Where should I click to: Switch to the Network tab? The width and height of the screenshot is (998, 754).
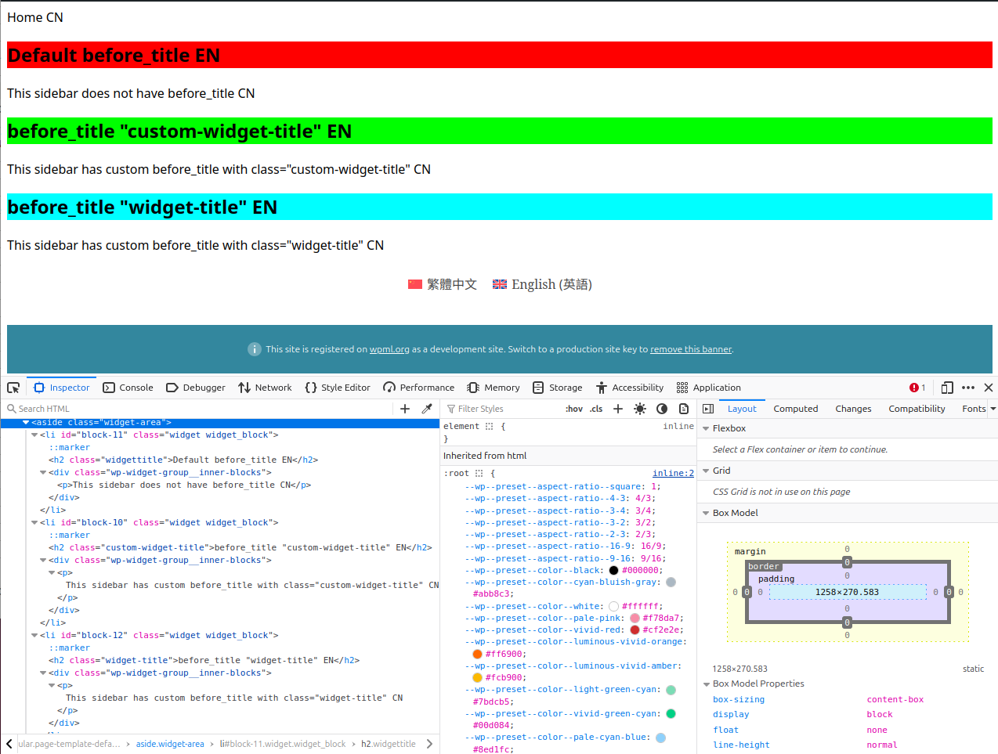coord(265,388)
